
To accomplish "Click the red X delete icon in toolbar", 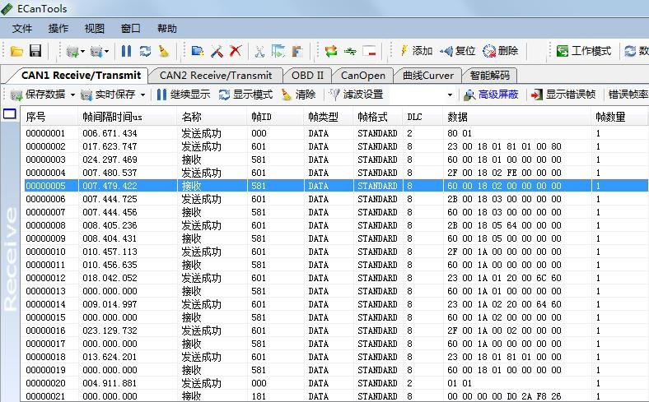I will point(235,51).
